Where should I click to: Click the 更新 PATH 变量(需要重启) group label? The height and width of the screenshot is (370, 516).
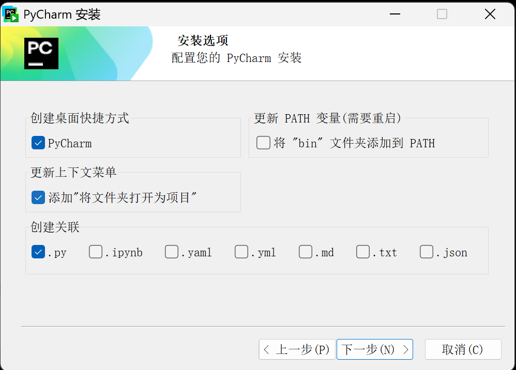point(327,118)
